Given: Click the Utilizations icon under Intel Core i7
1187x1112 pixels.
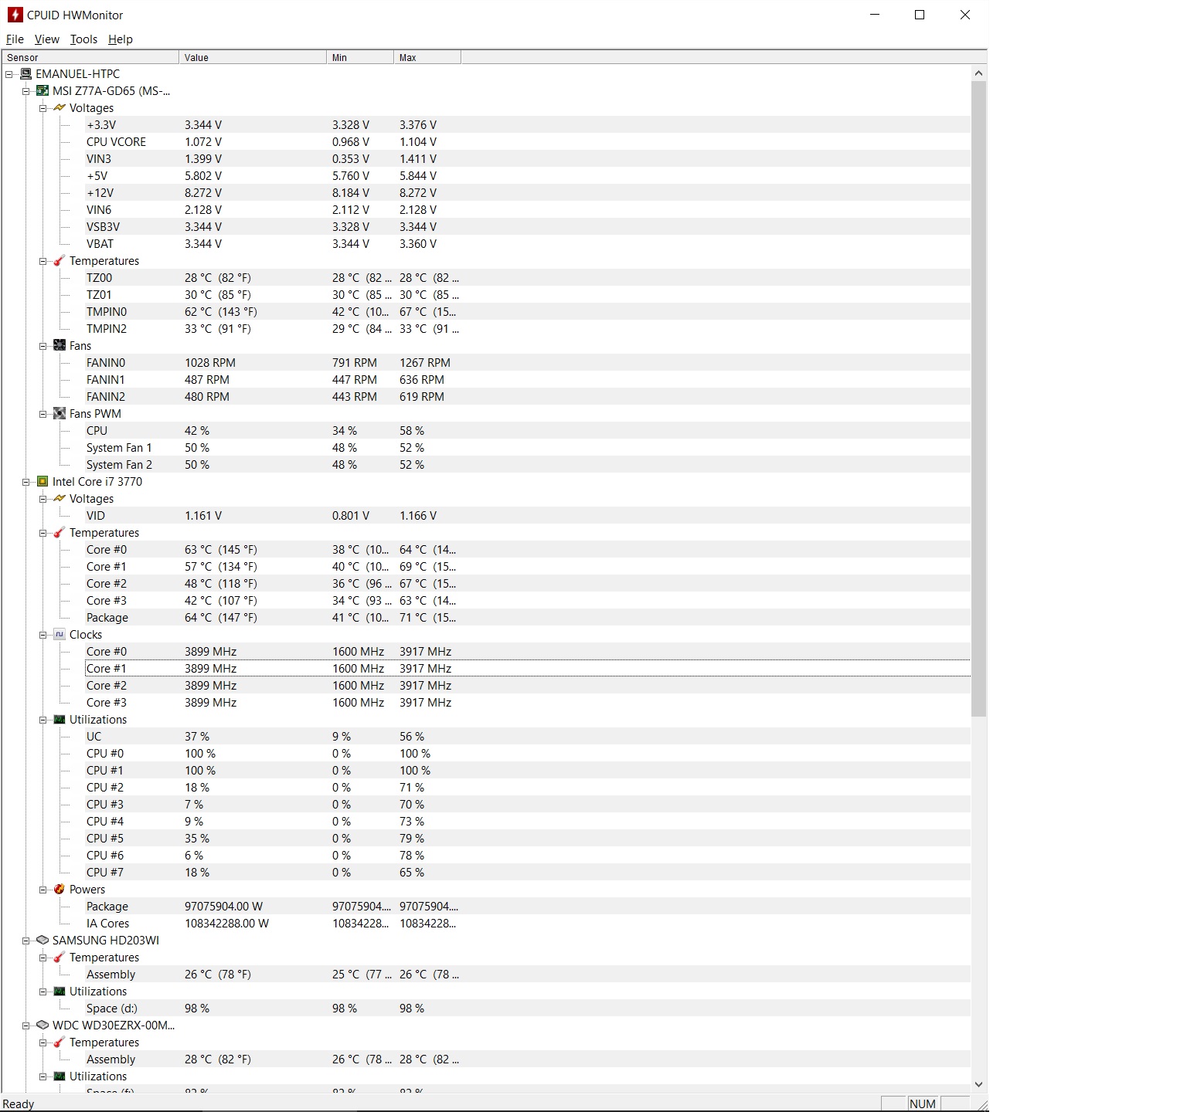Looking at the screenshot, I should 60,720.
